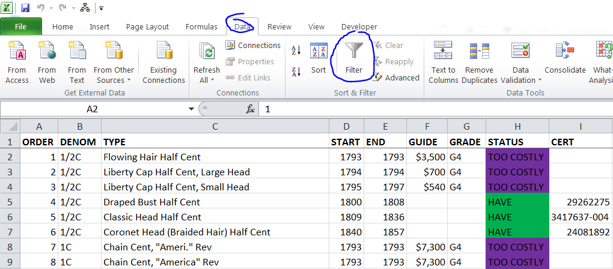Open Customize Quick Access Toolbar dropdown
Screen dimensions: 613x269
click(101, 8)
